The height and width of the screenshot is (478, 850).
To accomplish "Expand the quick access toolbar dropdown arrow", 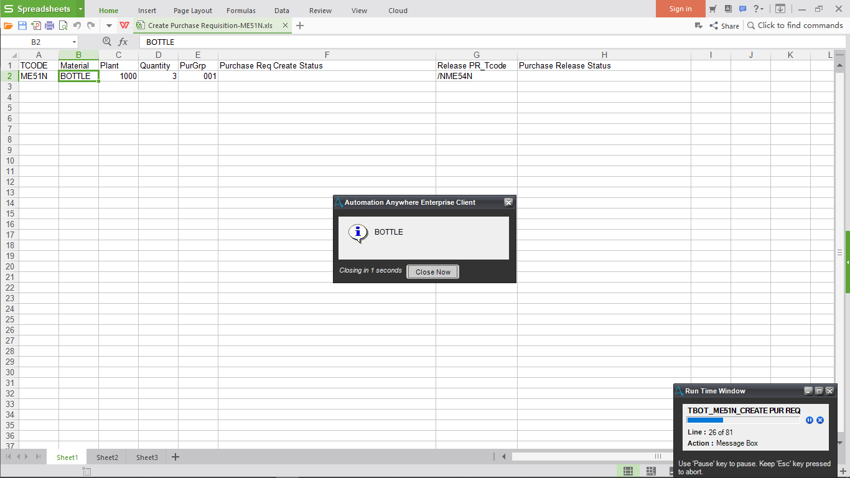I will point(109,26).
